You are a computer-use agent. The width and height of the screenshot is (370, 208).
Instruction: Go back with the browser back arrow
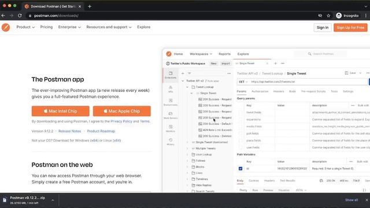click(3, 16)
